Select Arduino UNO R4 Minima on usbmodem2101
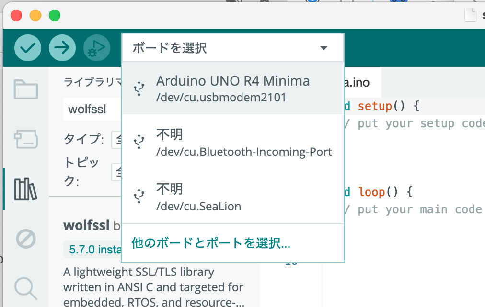 coord(233,88)
